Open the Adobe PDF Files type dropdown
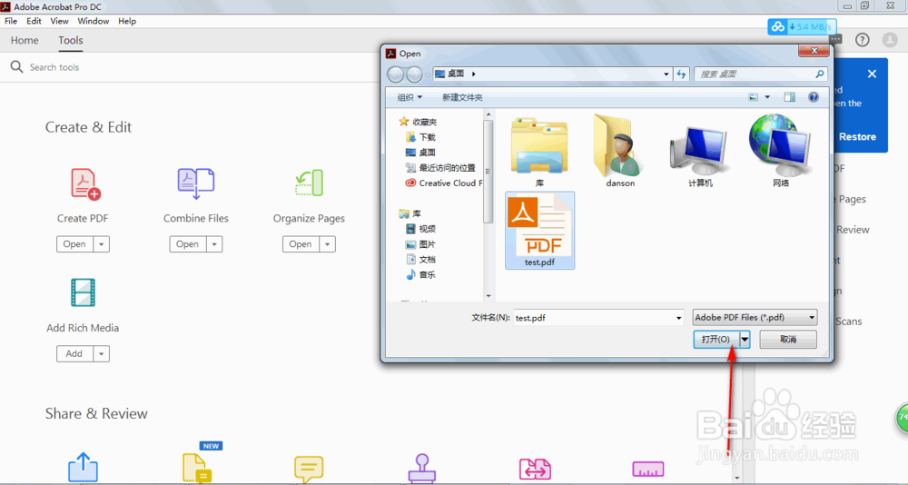The height and width of the screenshot is (485, 908). pos(812,318)
